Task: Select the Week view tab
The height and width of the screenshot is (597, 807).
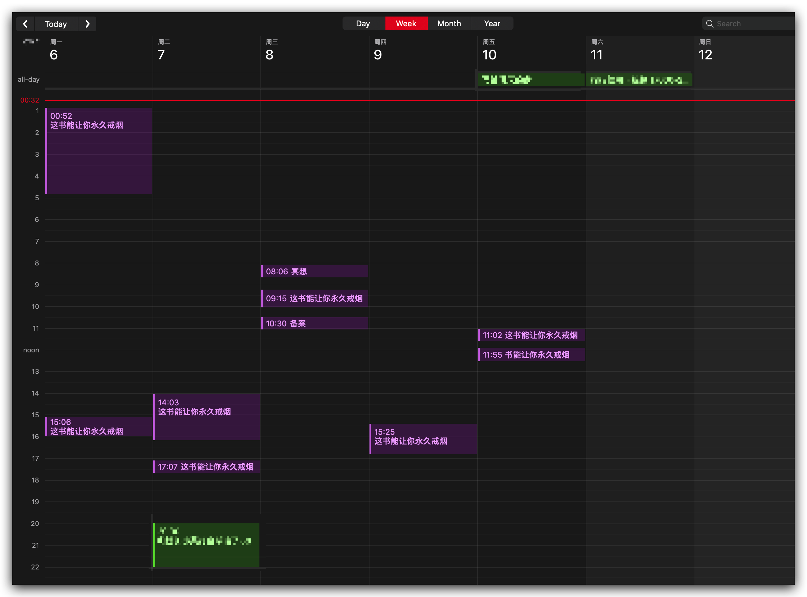Action: [x=406, y=24]
